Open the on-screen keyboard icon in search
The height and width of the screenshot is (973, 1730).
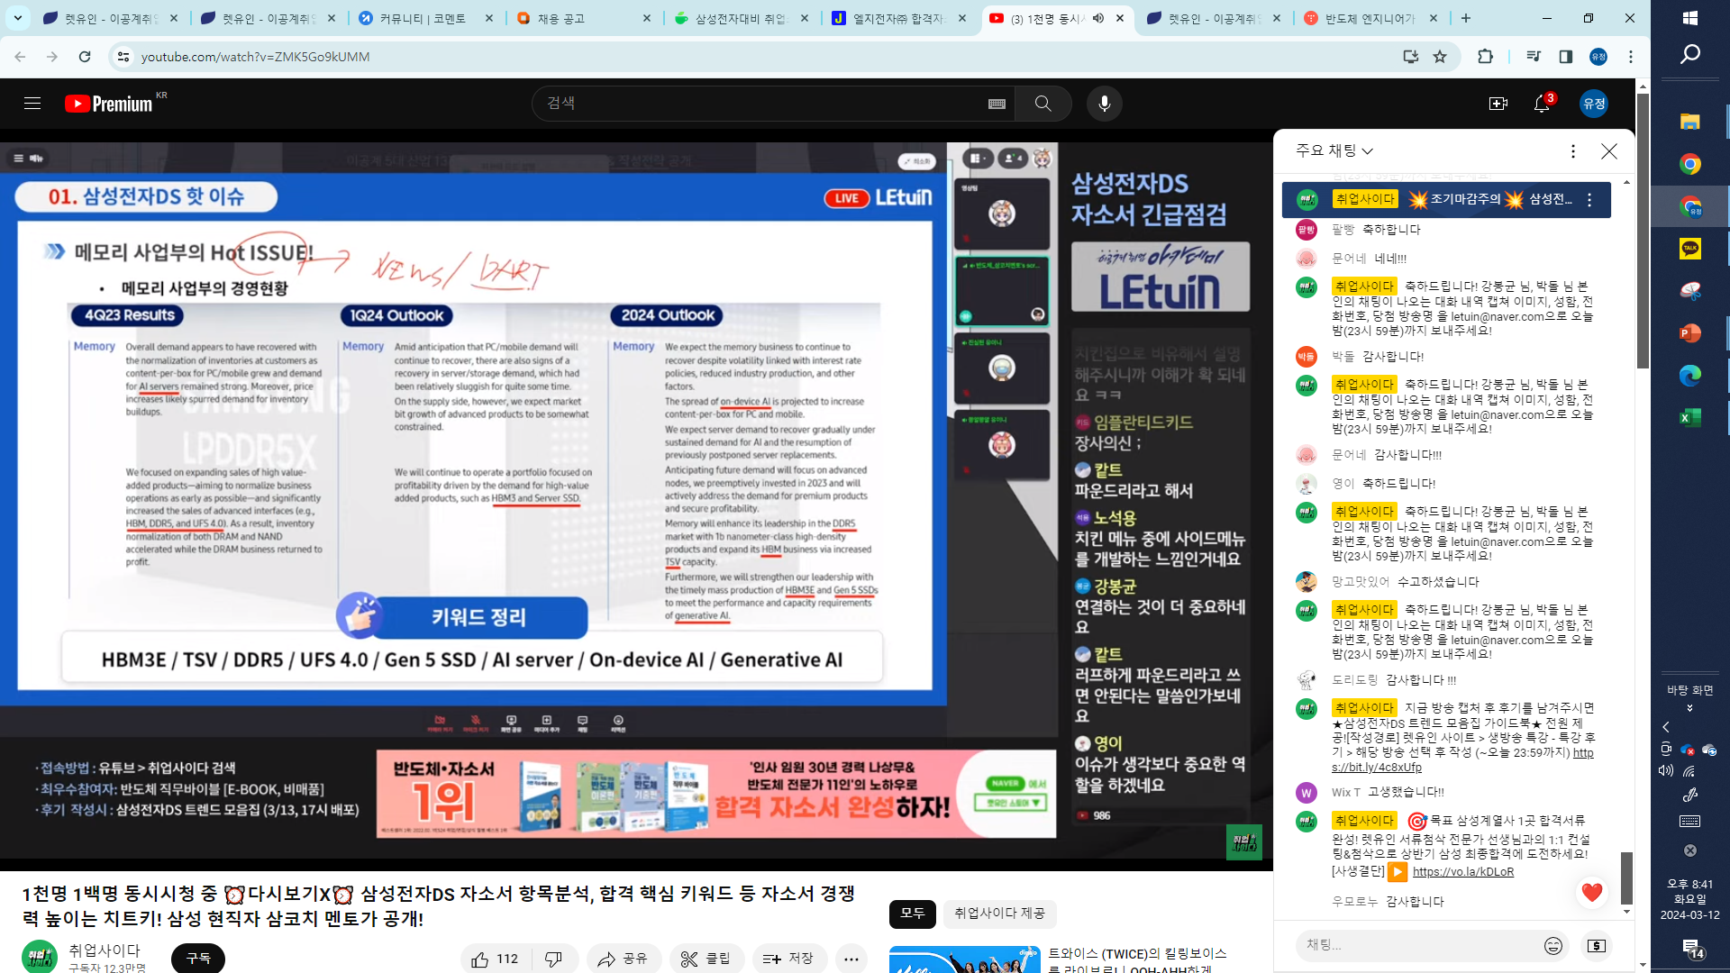[997, 104]
